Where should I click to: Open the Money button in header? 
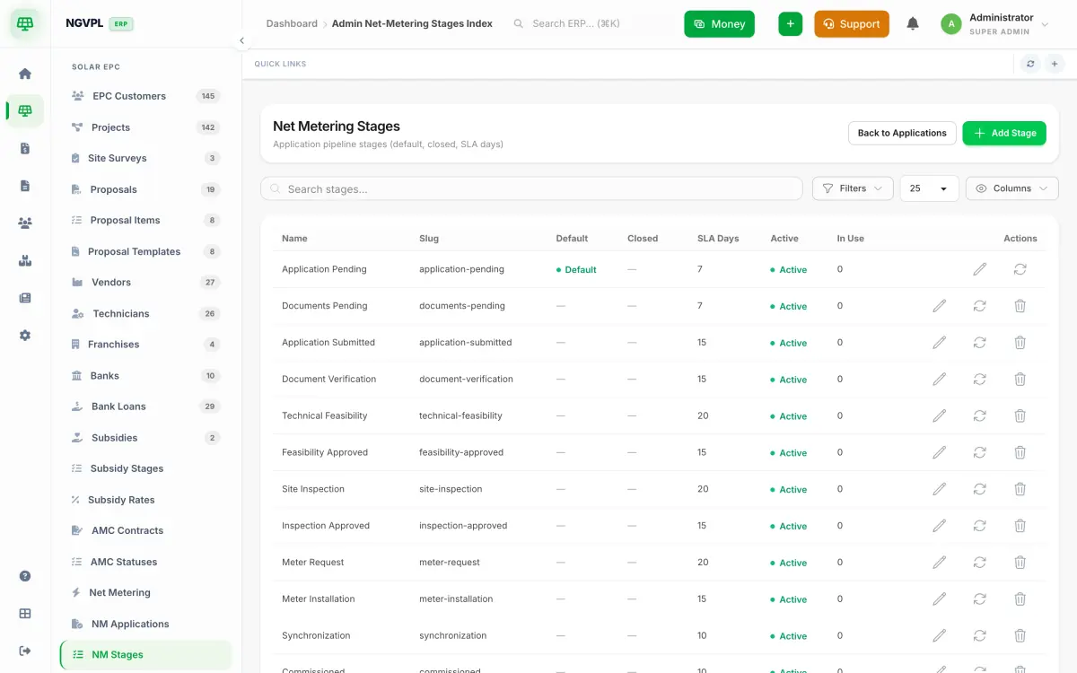pyautogui.click(x=719, y=24)
